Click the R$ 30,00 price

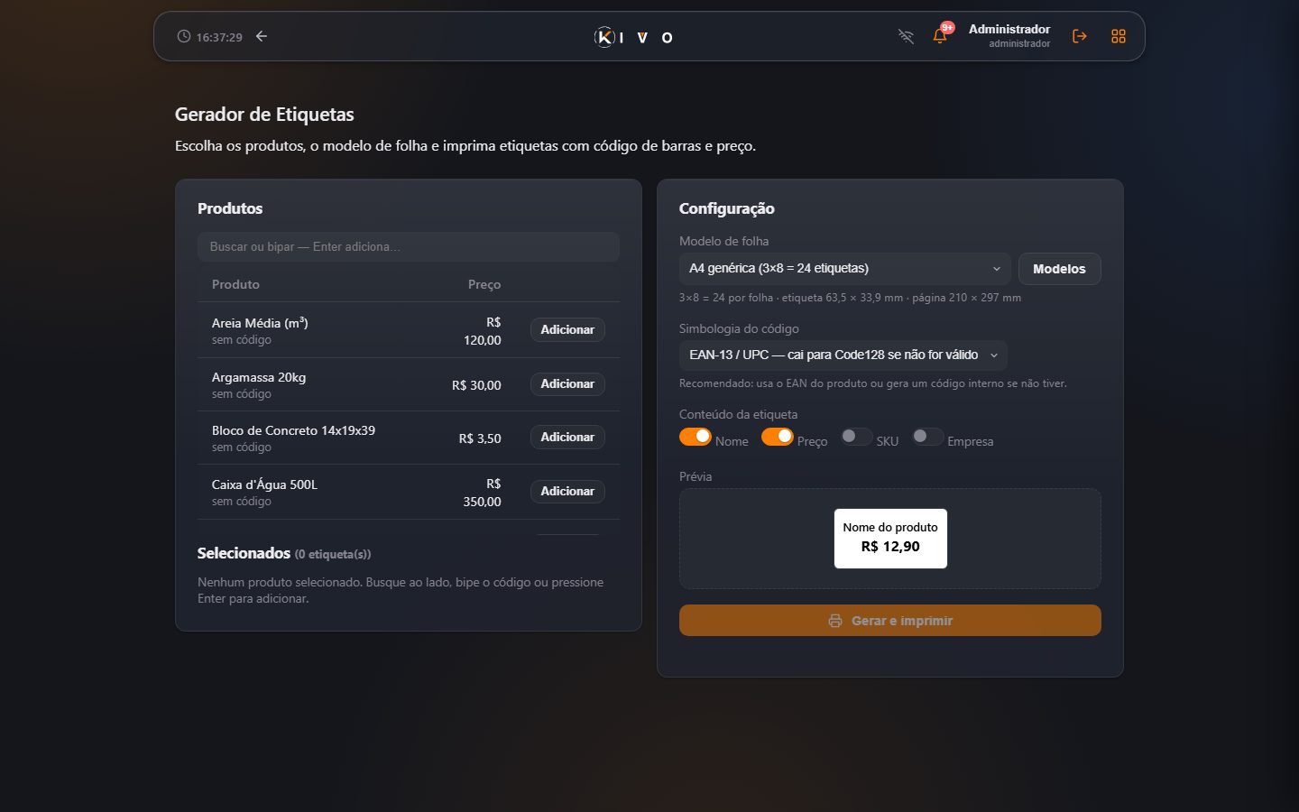click(476, 385)
